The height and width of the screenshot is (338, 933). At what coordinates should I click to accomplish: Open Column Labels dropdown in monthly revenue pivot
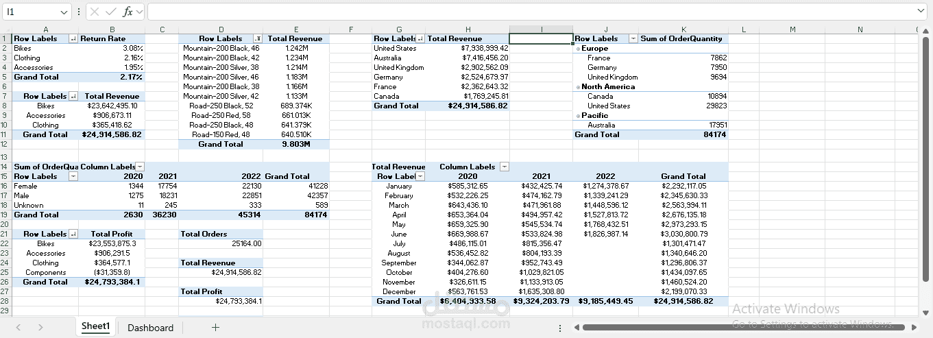[x=505, y=167]
